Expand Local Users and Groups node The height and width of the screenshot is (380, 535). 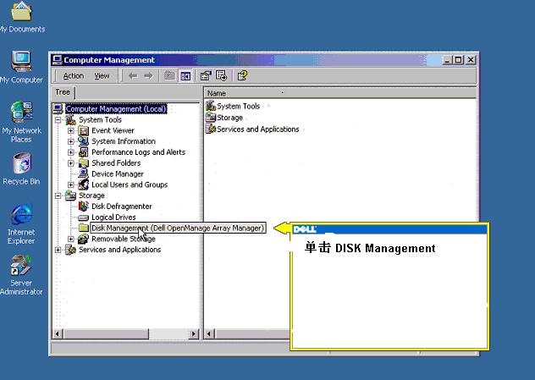coord(70,184)
